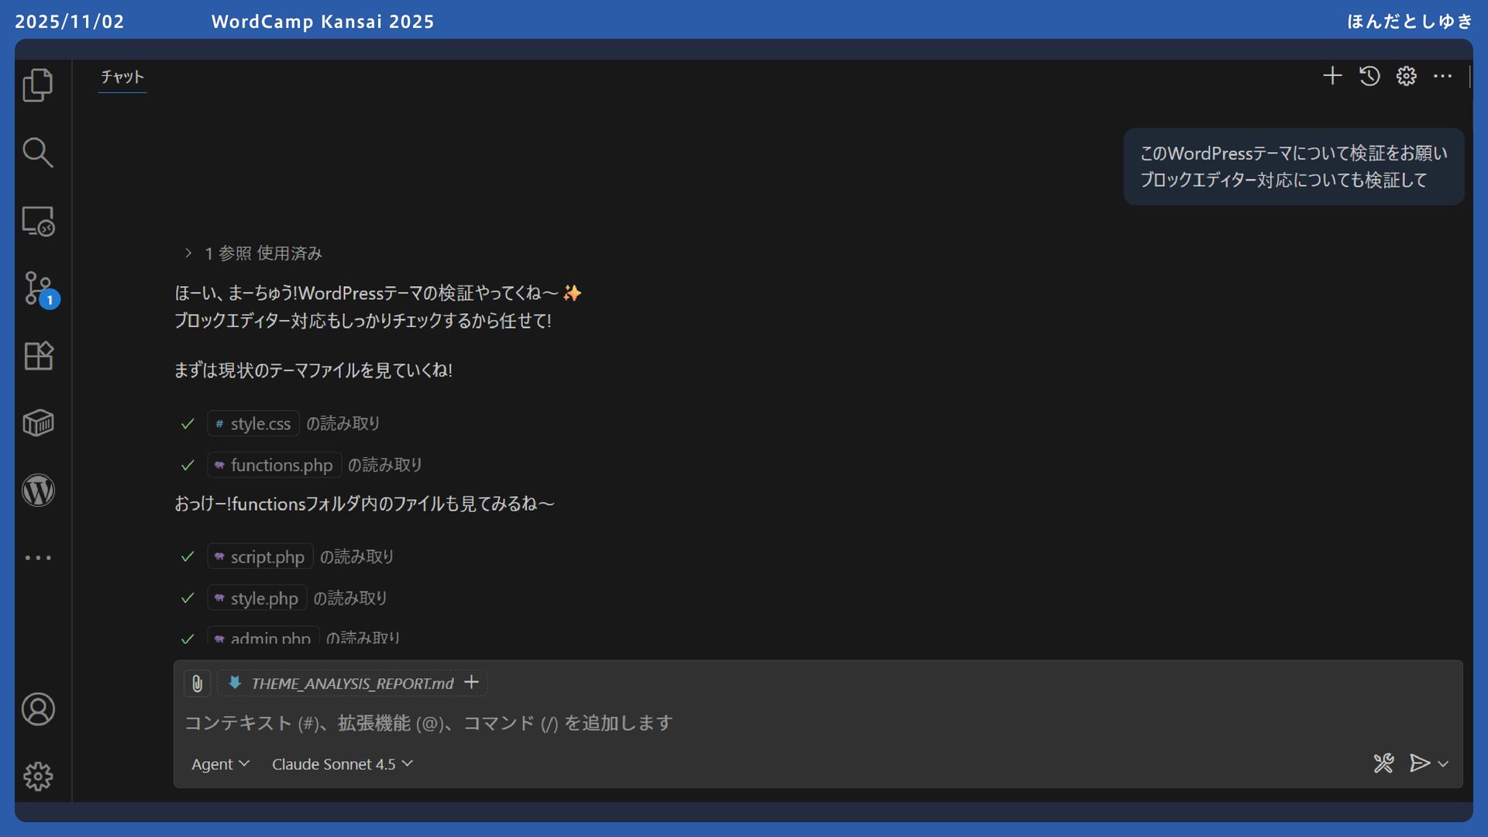Open the configure tools icon in chat input
This screenshot has height=837, width=1488.
tap(1383, 763)
